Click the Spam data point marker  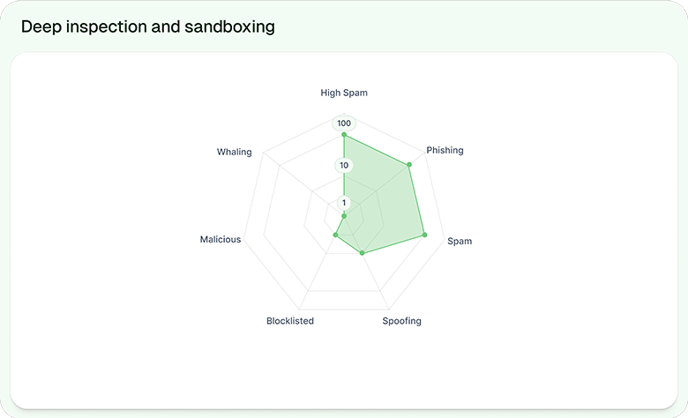click(425, 235)
